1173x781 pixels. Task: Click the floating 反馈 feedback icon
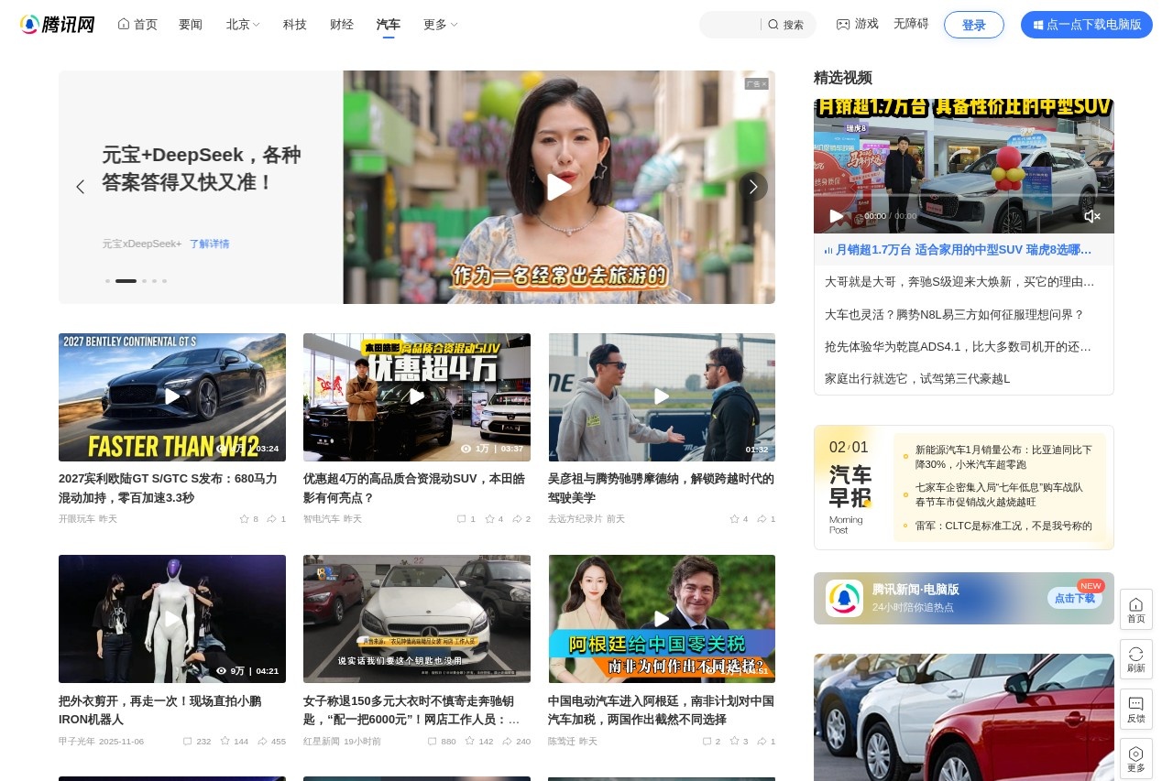tap(1136, 710)
